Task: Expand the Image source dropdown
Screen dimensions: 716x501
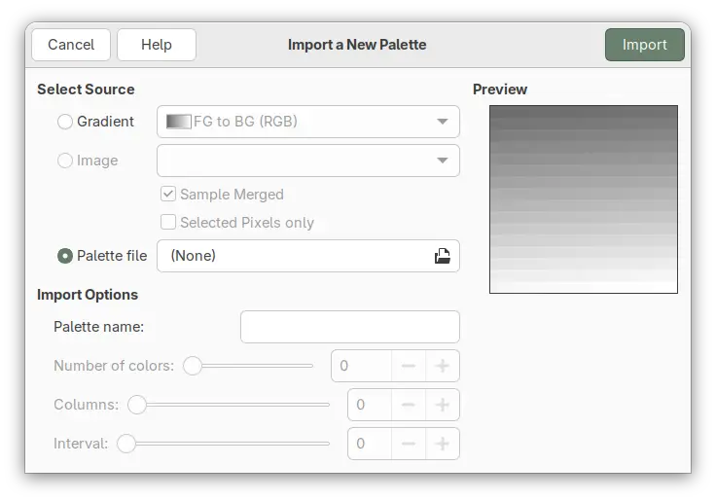Action: pyautogui.click(x=443, y=161)
